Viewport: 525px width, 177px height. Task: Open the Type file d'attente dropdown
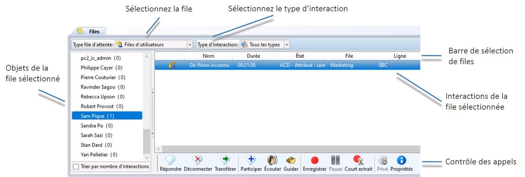(190, 44)
